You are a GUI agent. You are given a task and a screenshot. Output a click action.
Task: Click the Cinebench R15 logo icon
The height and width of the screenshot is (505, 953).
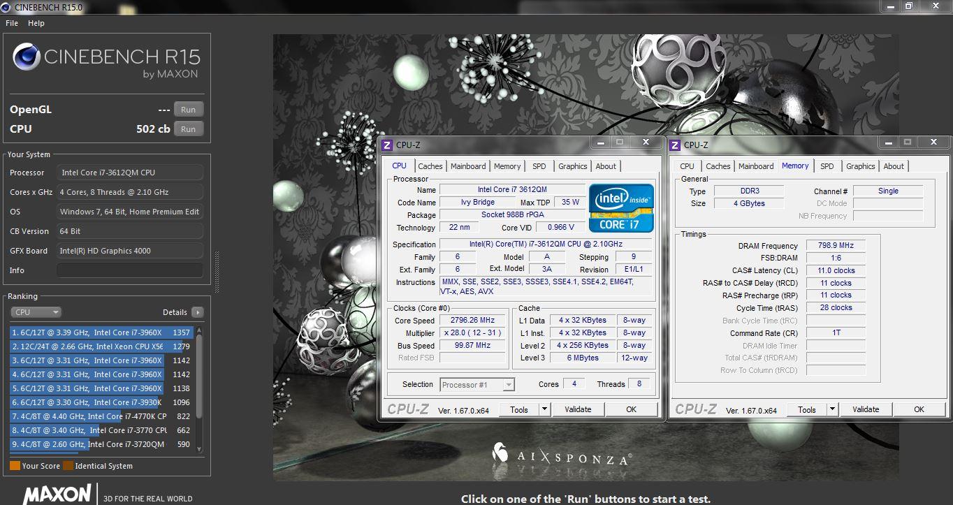pos(26,56)
